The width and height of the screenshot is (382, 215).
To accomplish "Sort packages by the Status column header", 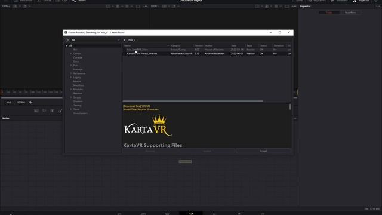I will (x=266, y=45).
